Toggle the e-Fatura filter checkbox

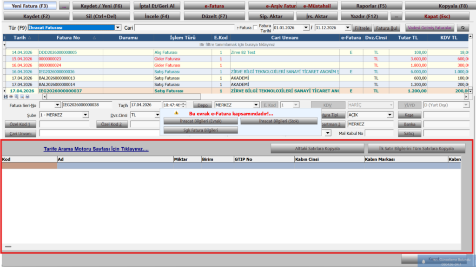pos(255,27)
